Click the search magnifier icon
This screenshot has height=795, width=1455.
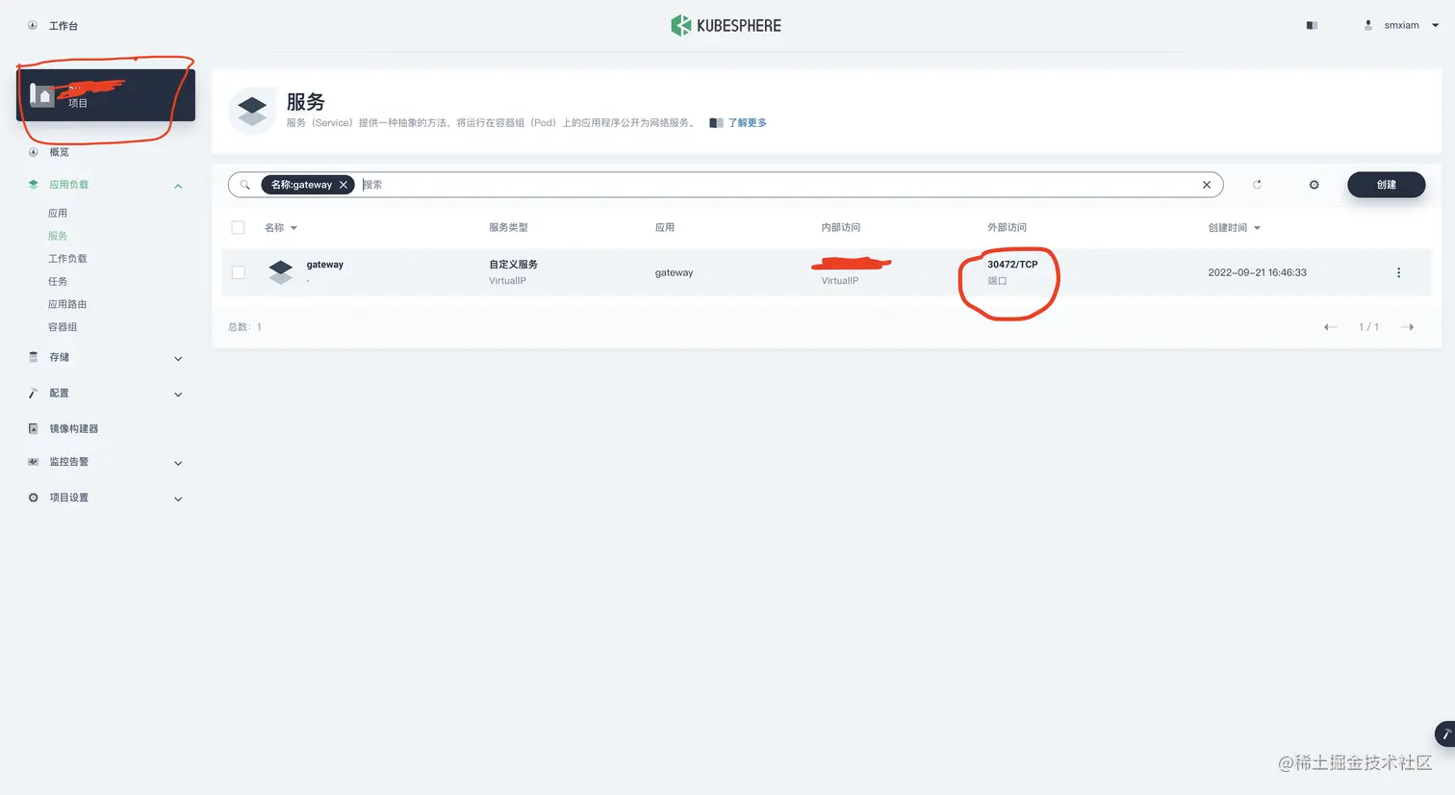[x=244, y=185]
